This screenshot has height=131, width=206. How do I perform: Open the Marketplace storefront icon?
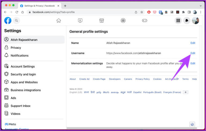tap(102, 21)
